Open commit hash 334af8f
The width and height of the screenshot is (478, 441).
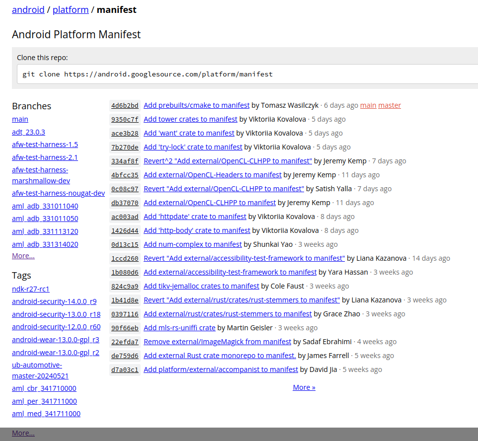(125, 161)
